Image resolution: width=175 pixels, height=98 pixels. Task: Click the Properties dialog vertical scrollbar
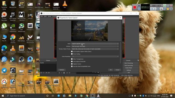point(120,53)
